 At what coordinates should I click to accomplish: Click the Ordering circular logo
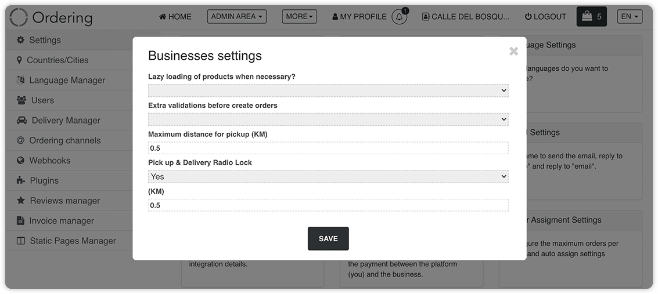[x=19, y=17]
